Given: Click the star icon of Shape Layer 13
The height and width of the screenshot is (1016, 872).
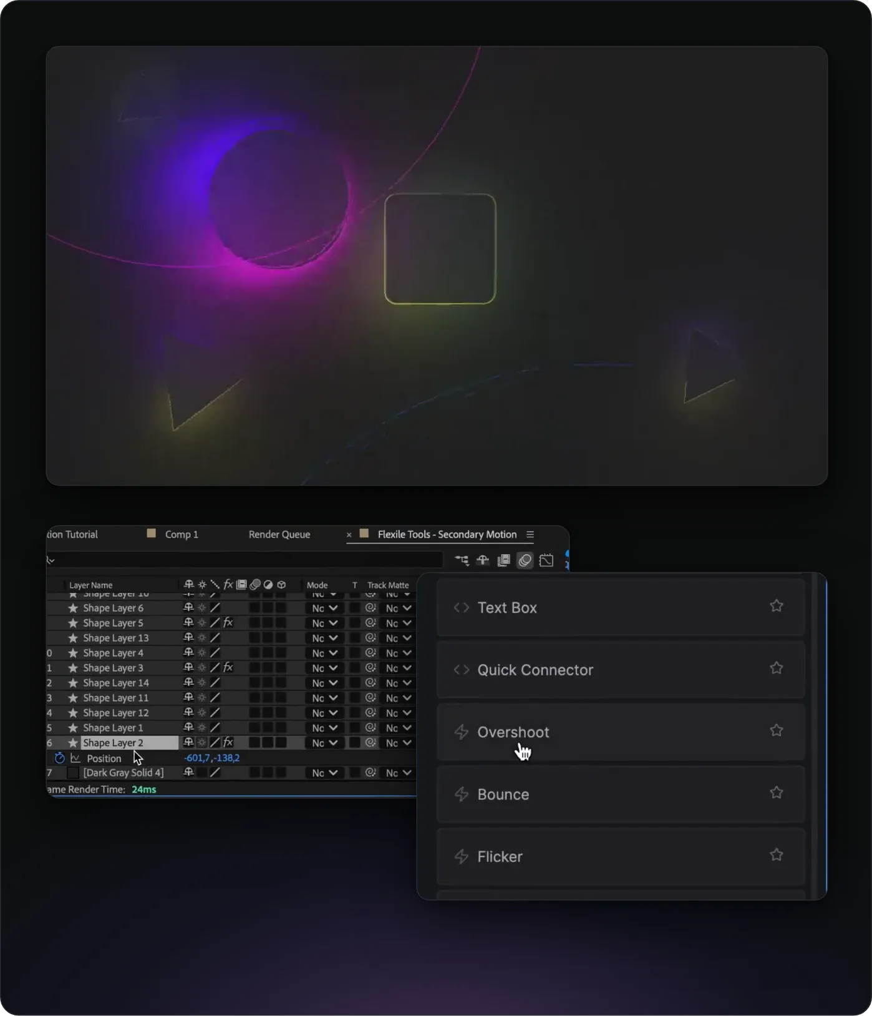Looking at the screenshot, I should pos(73,638).
